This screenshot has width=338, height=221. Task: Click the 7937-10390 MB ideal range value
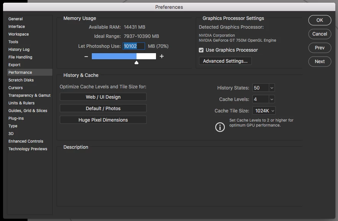pyautogui.click(x=141, y=36)
